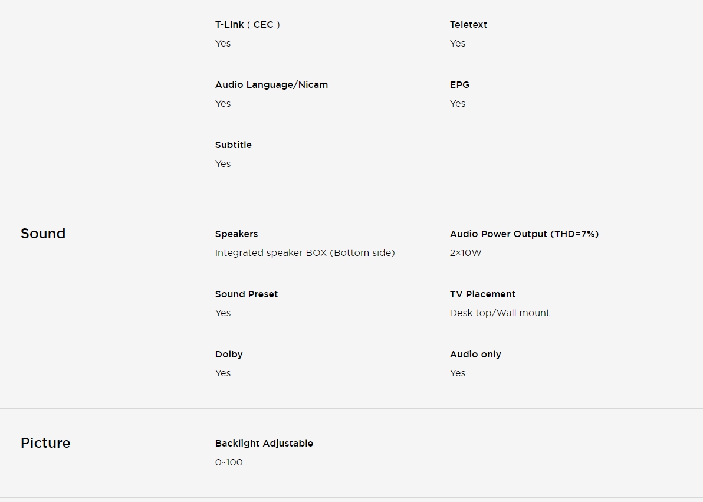Click the Speakers spec label

[236, 234]
